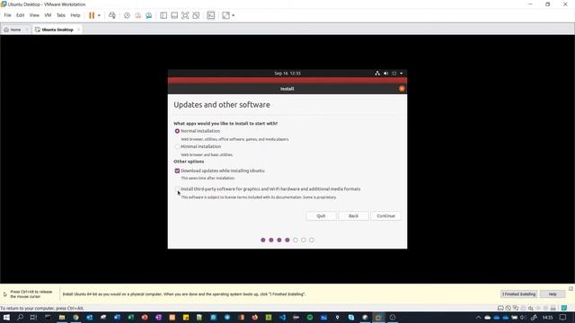575x323 pixels.
Task: Click the Unity mode toolbar icon
Action: [x=196, y=15]
